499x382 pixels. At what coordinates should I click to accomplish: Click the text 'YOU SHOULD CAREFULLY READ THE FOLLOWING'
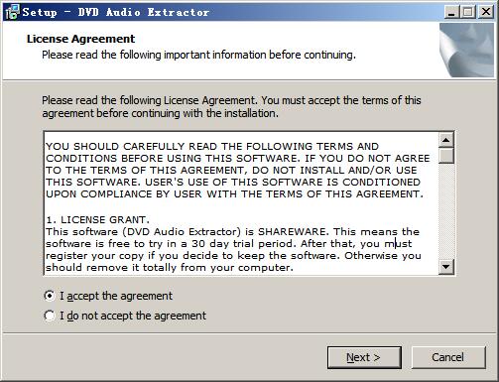(179, 146)
